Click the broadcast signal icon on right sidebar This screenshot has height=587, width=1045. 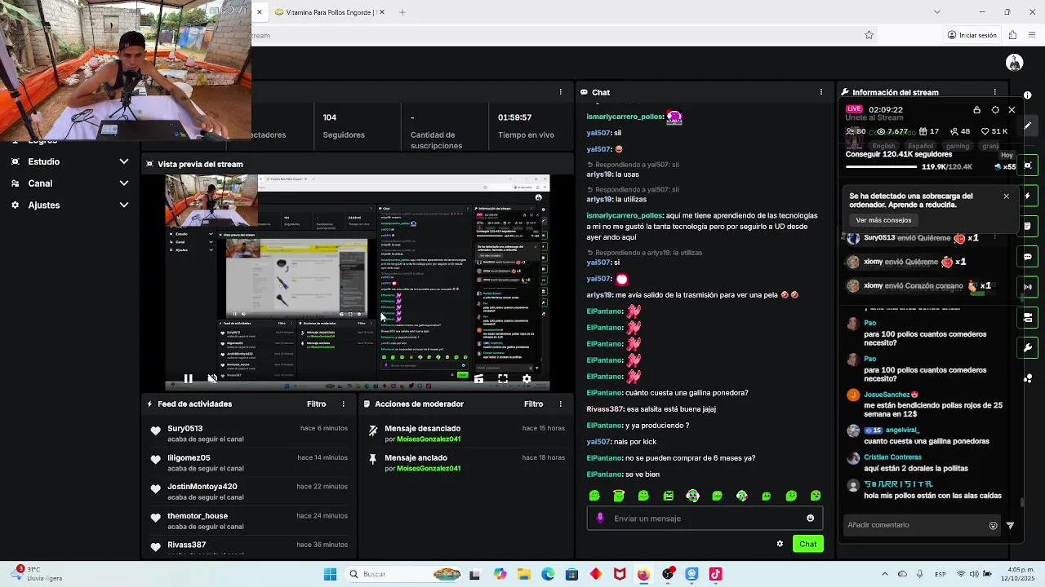click(x=1028, y=287)
